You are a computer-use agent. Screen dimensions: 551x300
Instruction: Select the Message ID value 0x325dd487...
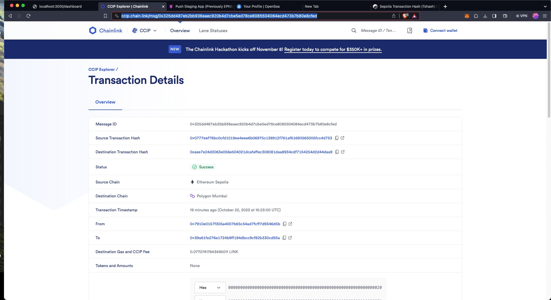[263, 124]
